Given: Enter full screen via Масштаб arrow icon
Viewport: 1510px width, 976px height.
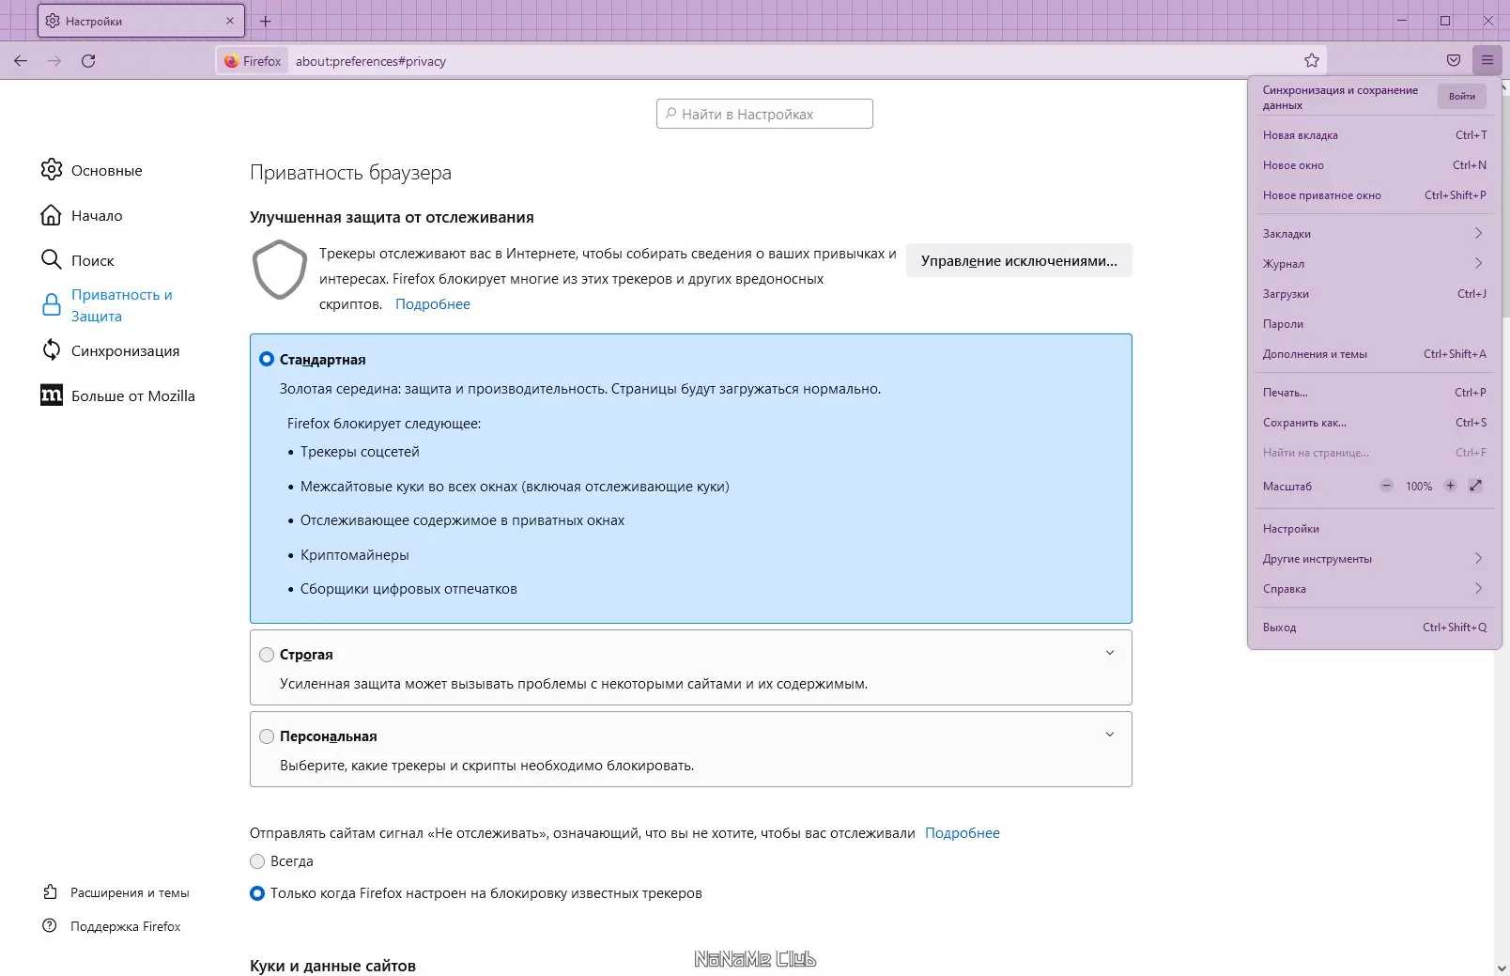Looking at the screenshot, I should pos(1475,486).
